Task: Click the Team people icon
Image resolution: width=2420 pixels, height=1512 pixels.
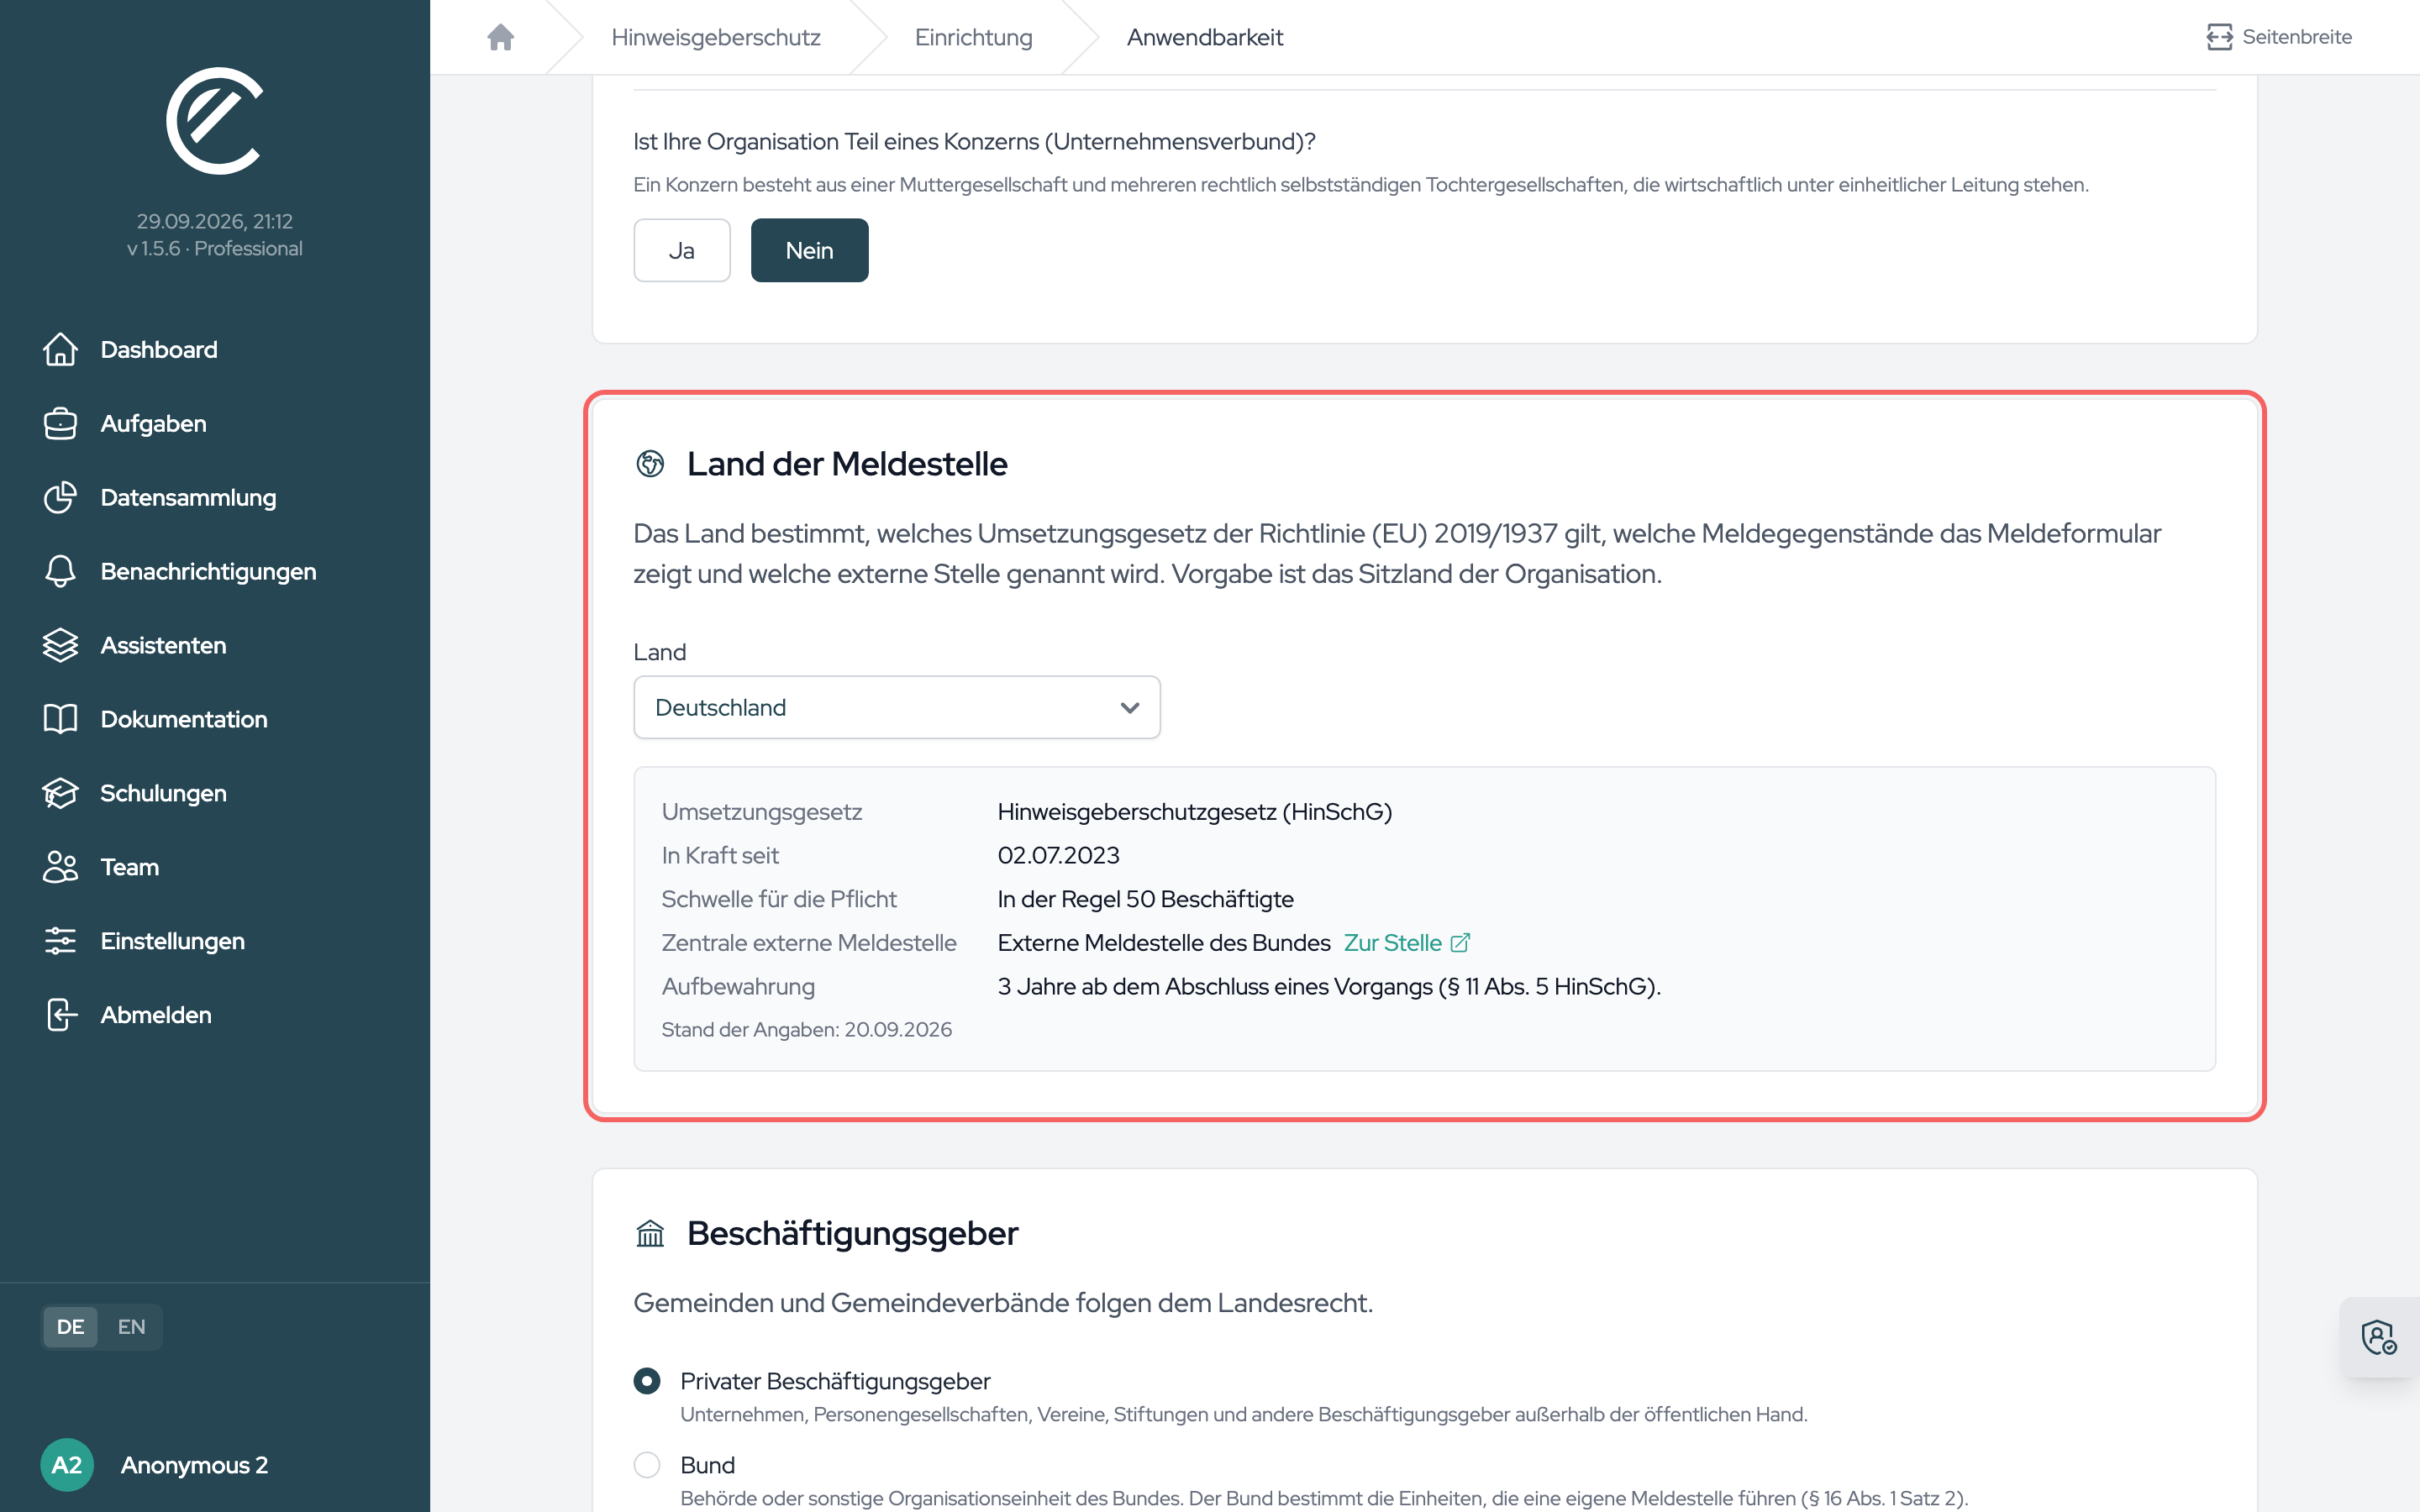Action: tap(60, 867)
